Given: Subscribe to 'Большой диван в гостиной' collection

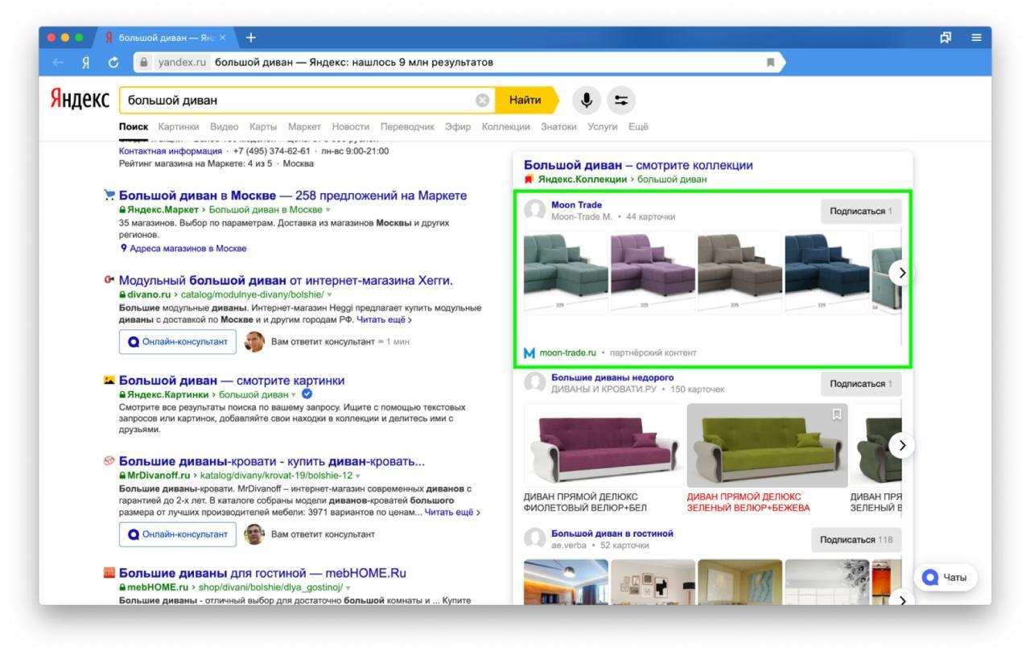Looking at the screenshot, I should [856, 539].
